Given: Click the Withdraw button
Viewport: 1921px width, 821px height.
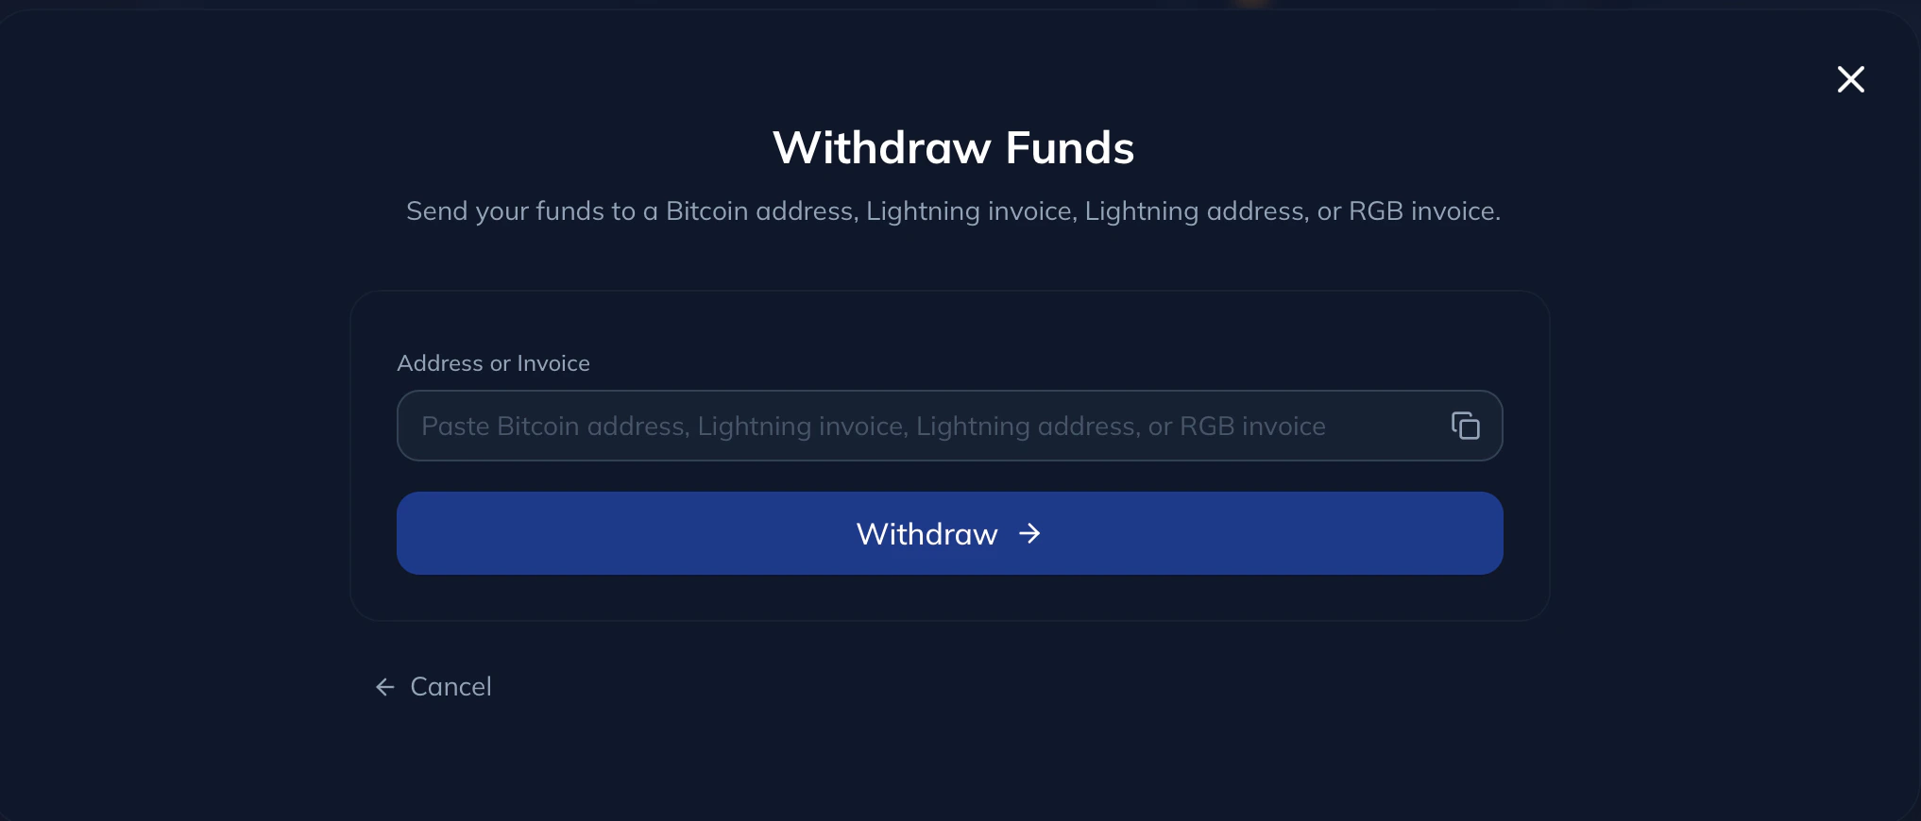Looking at the screenshot, I should click(948, 533).
